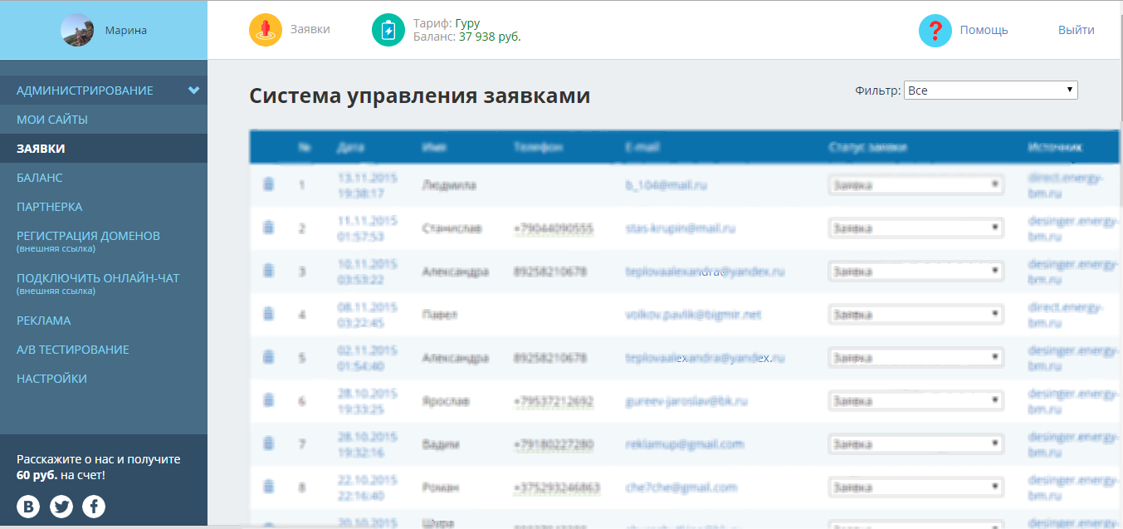The width and height of the screenshot is (1123, 529).
Task: Open status dropdown for row 5 request
Action: click(915, 357)
